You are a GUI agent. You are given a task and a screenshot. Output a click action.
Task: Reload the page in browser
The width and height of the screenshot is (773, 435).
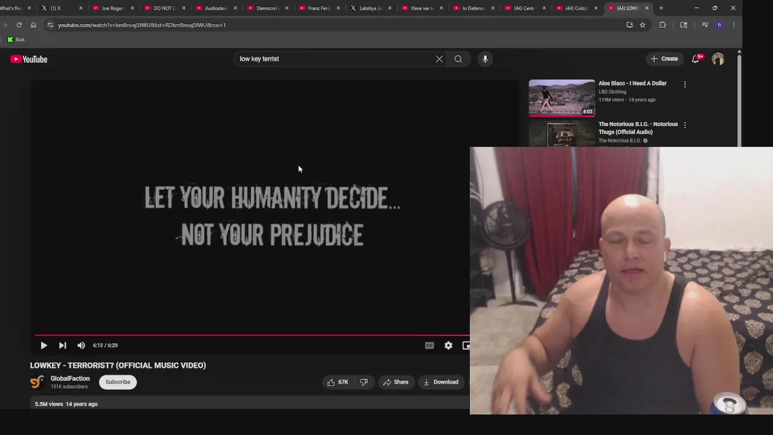pos(19,25)
